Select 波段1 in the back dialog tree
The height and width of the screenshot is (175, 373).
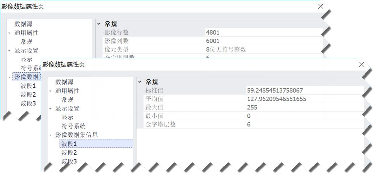[x=28, y=86]
